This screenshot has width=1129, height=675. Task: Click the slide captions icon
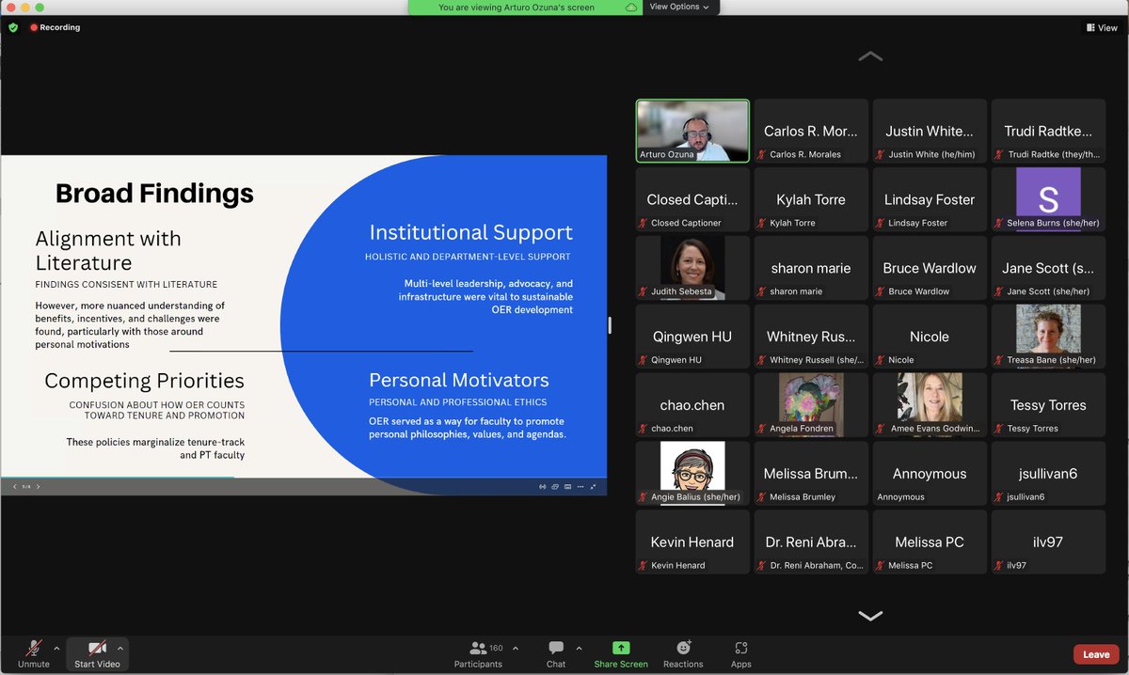[567, 487]
